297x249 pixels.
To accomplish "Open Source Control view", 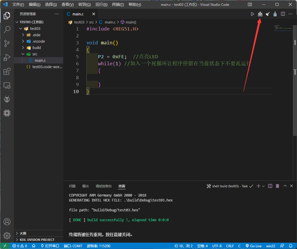I will coord(7,43).
